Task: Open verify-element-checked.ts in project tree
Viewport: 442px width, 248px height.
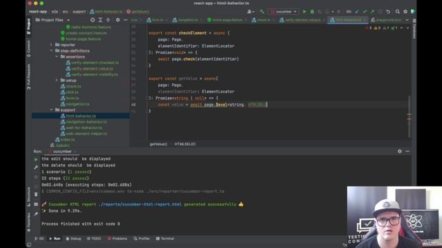Action: click(x=95, y=63)
